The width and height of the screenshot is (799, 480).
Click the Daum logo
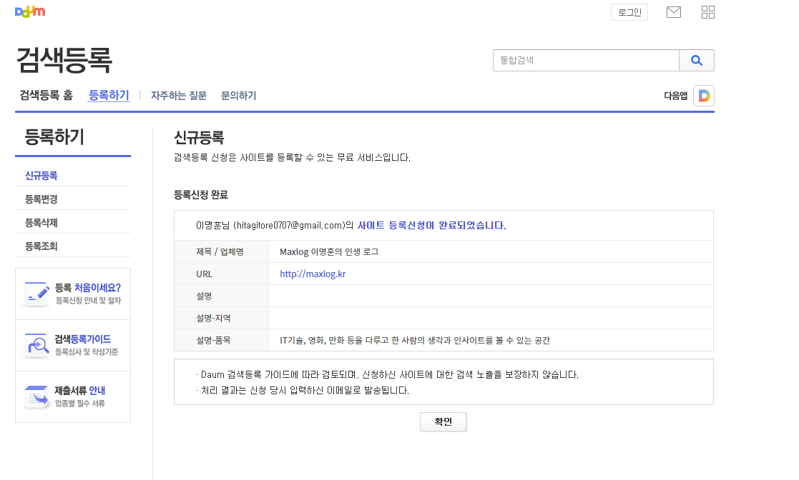(30, 11)
